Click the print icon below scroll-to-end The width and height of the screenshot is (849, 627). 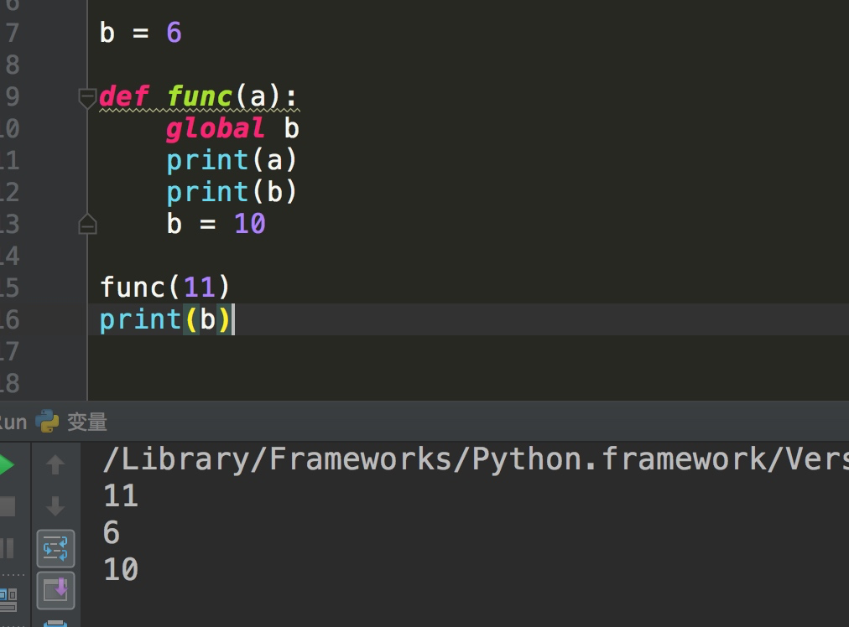[x=55, y=623]
